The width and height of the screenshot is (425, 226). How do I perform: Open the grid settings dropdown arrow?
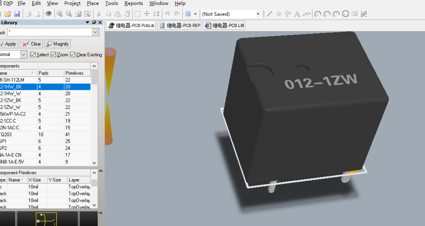click(x=195, y=14)
